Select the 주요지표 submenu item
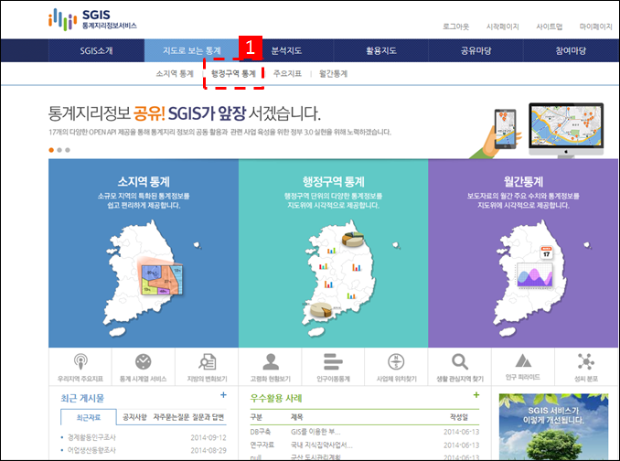Viewport: 620px width, 461px height. tap(287, 73)
